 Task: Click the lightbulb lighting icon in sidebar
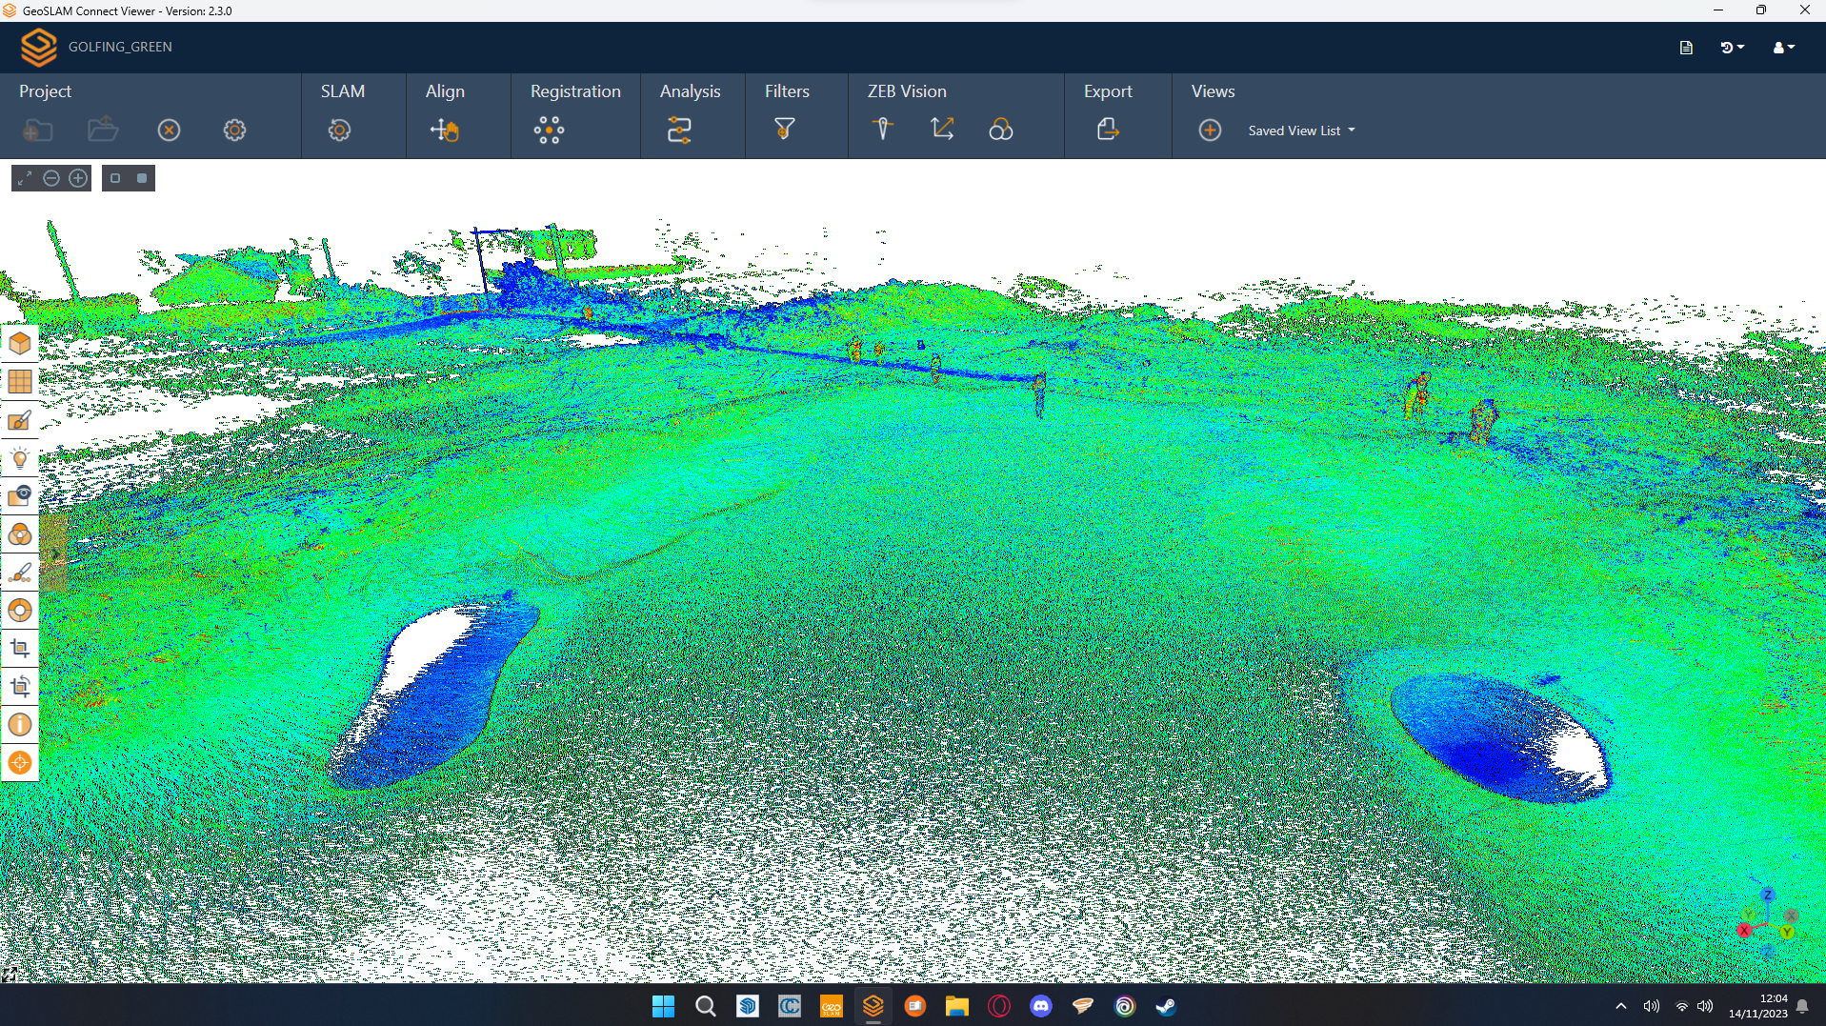20,458
